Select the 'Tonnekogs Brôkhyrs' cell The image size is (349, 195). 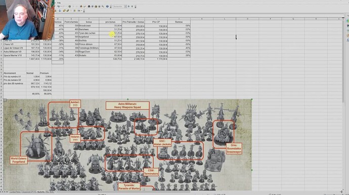tap(89, 48)
